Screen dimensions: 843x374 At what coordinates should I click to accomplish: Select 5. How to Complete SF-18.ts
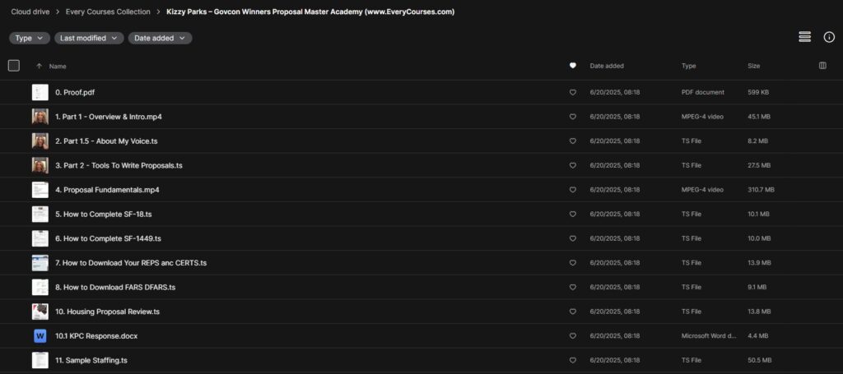click(104, 214)
